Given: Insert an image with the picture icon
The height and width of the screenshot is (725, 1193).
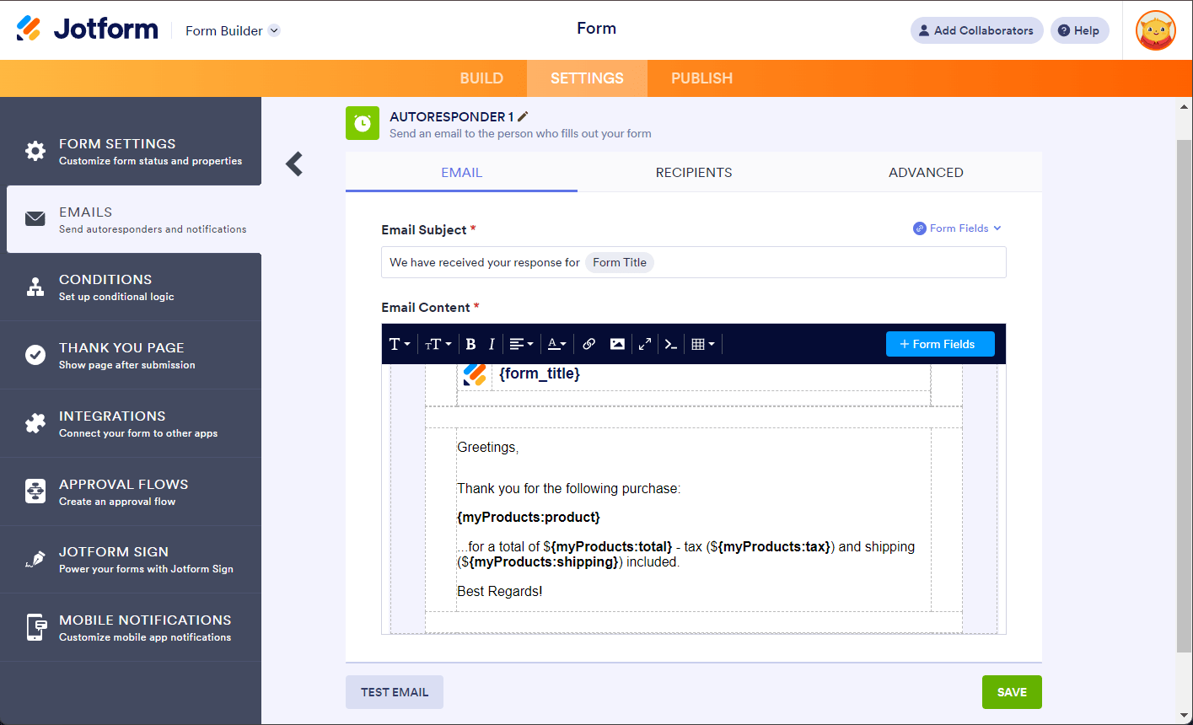Looking at the screenshot, I should 617,344.
